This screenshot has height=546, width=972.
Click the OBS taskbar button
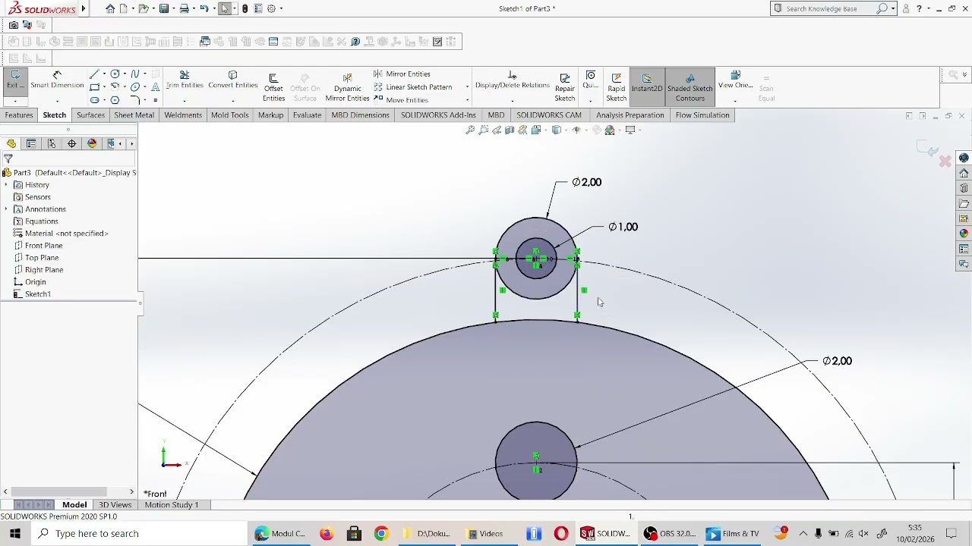pos(670,533)
